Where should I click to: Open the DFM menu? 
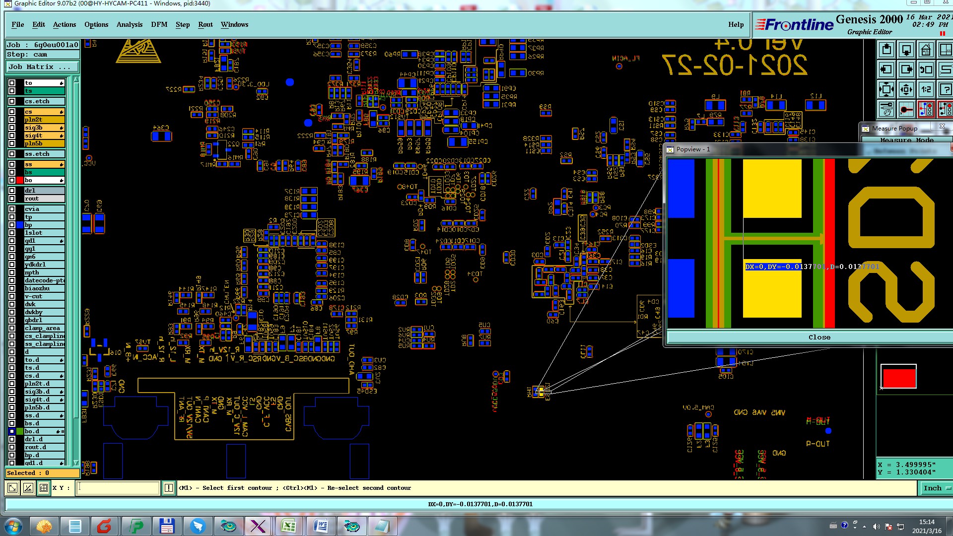159,24
